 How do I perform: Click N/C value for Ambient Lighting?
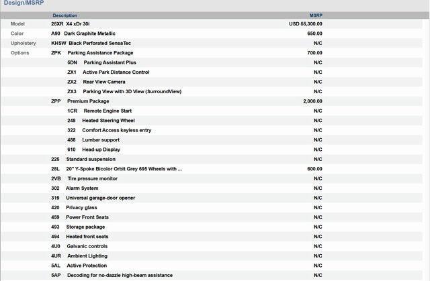pos(318,256)
